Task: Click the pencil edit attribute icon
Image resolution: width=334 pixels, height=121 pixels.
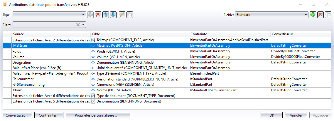Action: pyautogui.click(x=122, y=15)
